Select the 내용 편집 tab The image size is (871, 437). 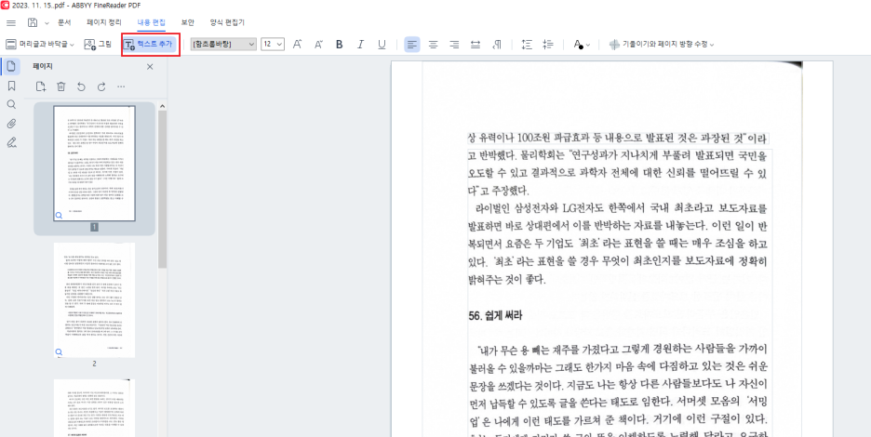(151, 22)
